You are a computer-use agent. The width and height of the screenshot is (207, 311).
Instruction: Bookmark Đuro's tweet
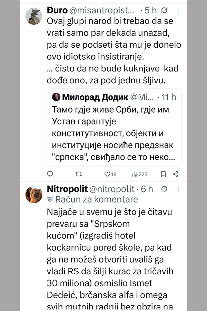(x=164, y=174)
